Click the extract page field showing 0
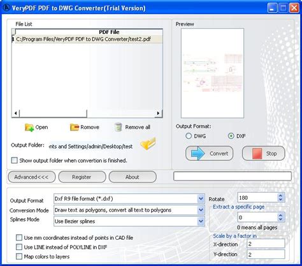 pos(257,218)
